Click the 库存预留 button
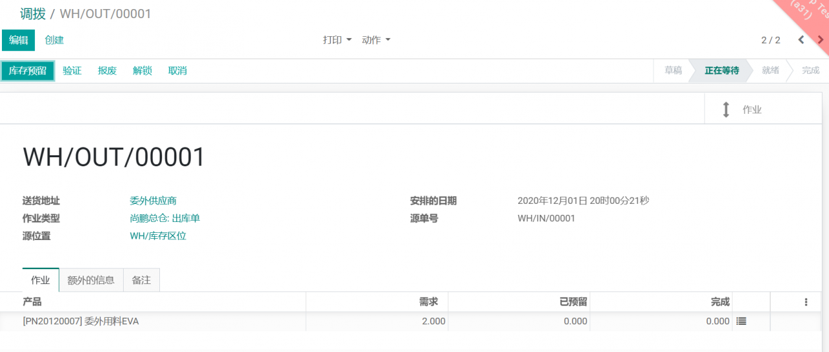 (28, 71)
